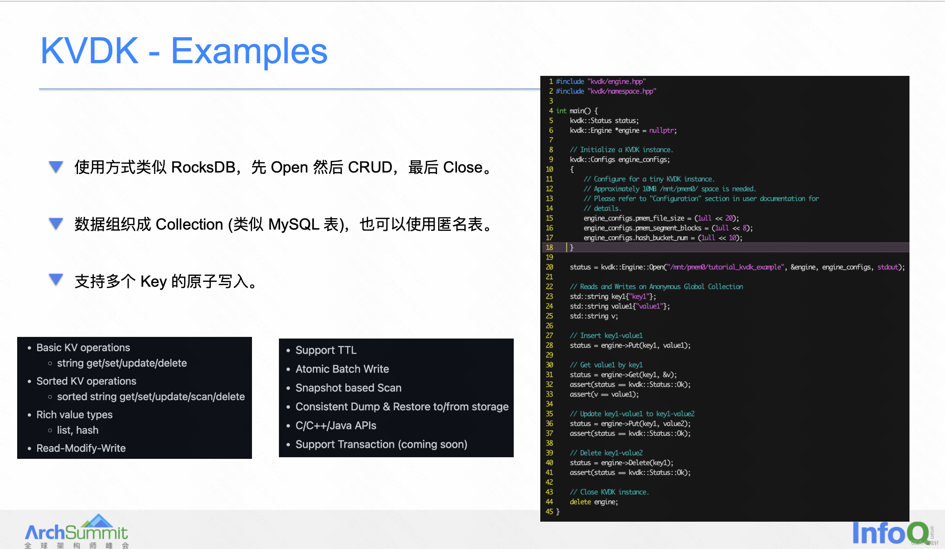Click the blue triangle bullet beside Collection line

56,224
